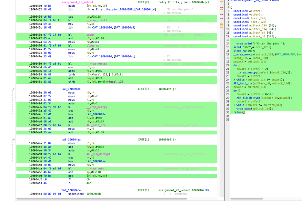Image resolution: width=302 pixels, height=201 pixels.
Task: Click local_126 = local_128 assignment line
Action: (251, 58)
